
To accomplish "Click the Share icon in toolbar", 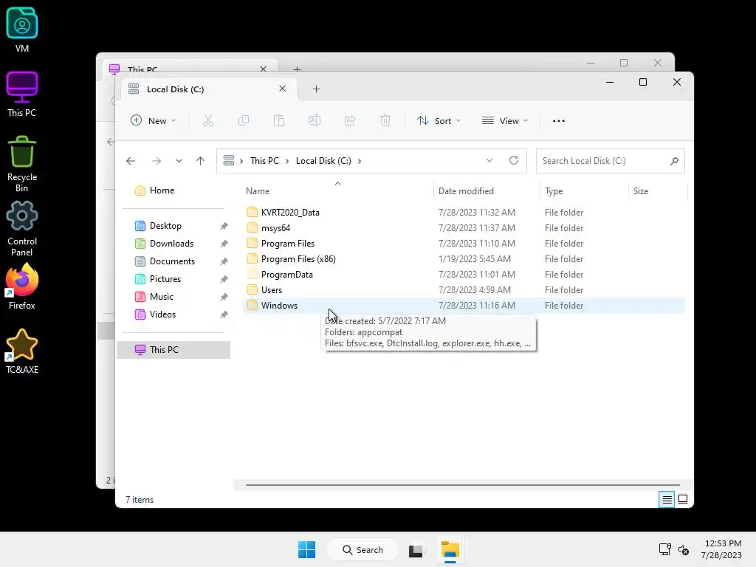I will coord(350,120).
